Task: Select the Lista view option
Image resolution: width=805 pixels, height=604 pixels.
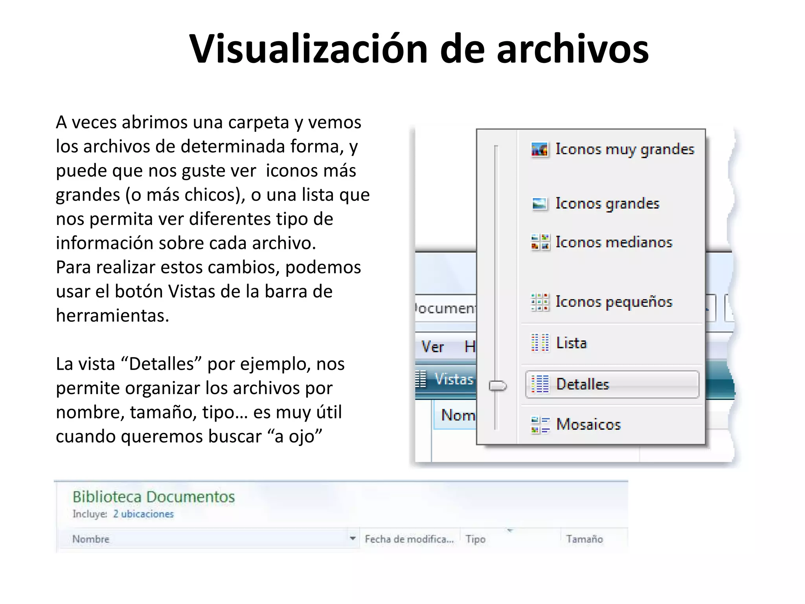Action: coord(612,343)
